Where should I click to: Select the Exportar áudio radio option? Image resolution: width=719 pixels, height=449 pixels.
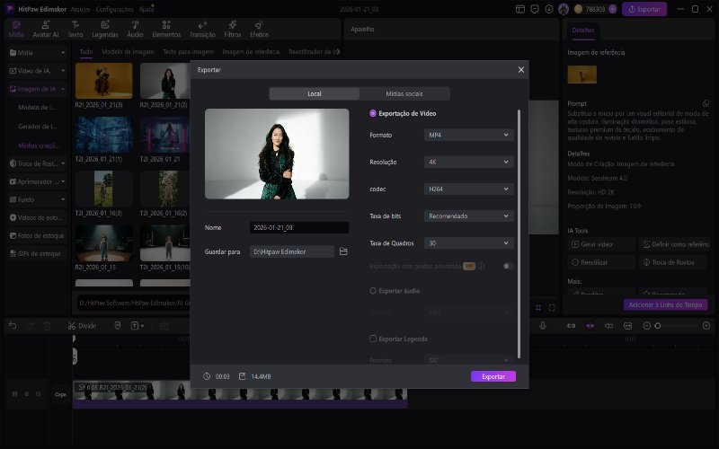coord(373,291)
